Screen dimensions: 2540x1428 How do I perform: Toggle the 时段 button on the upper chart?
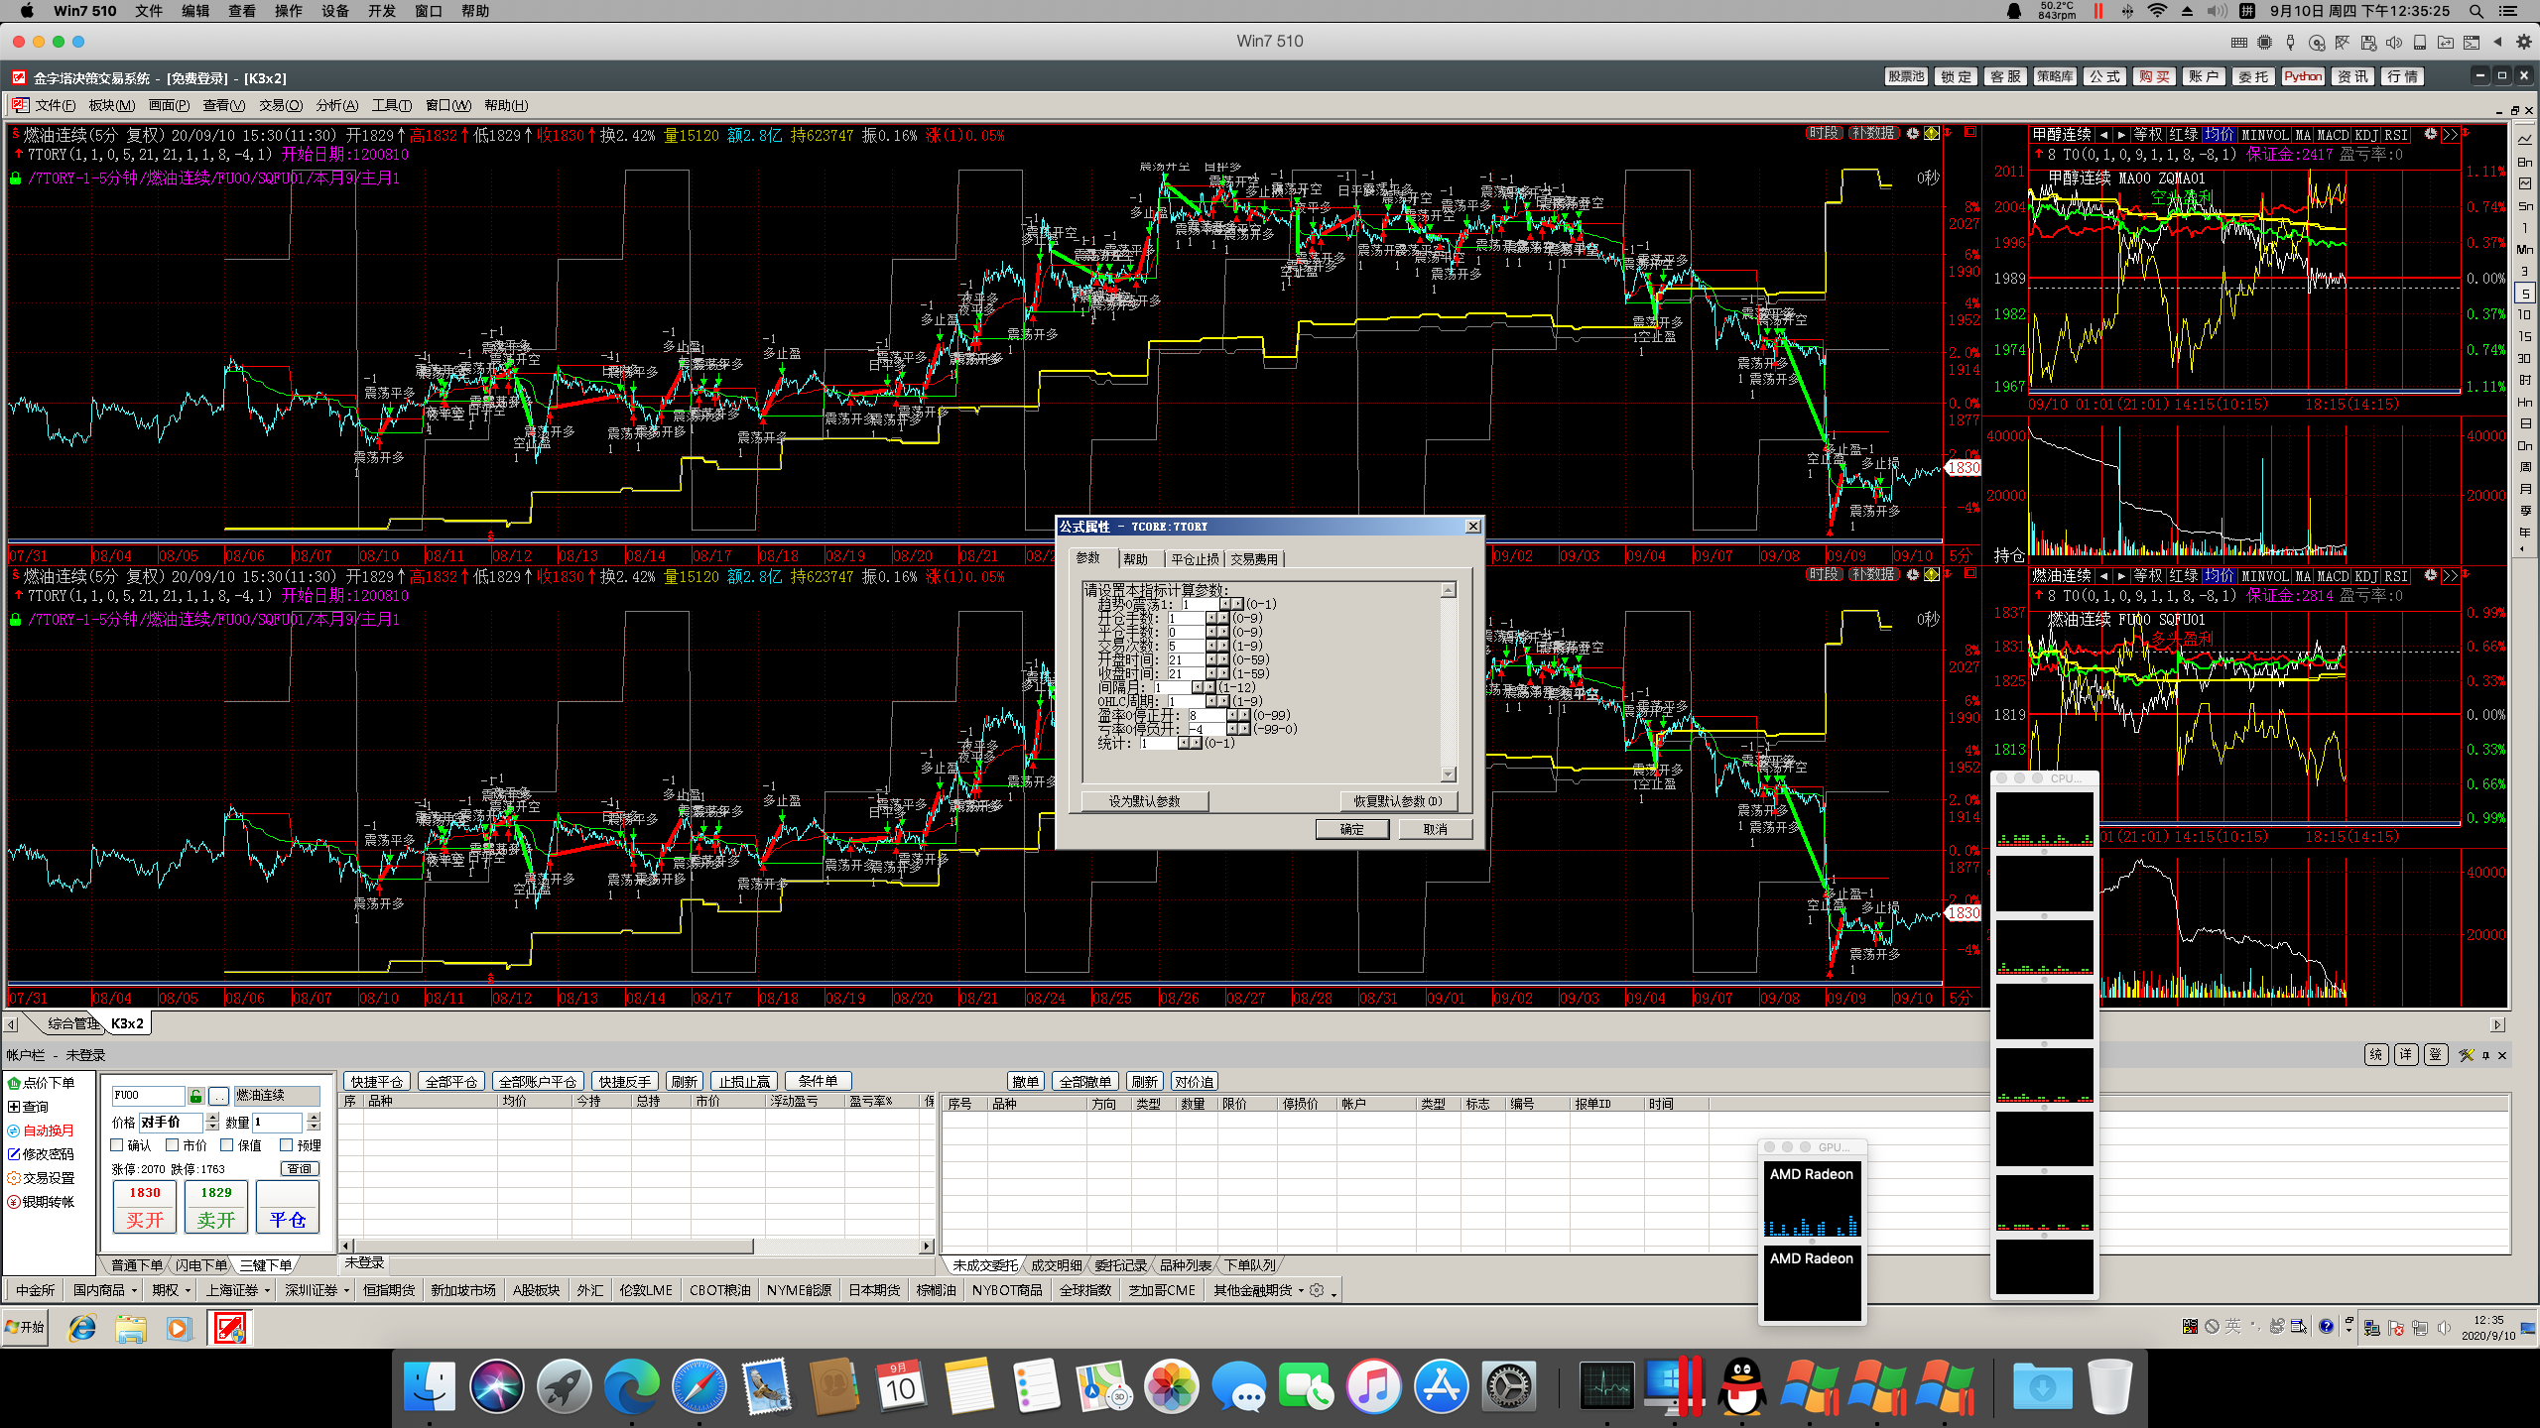tap(1824, 133)
